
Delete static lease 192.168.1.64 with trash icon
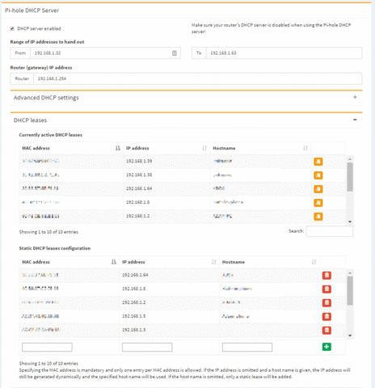click(x=327, y=276)
